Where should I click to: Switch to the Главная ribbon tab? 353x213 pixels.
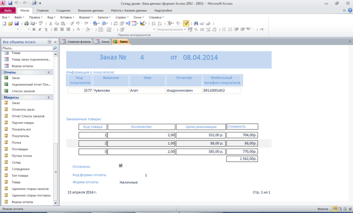43,11
